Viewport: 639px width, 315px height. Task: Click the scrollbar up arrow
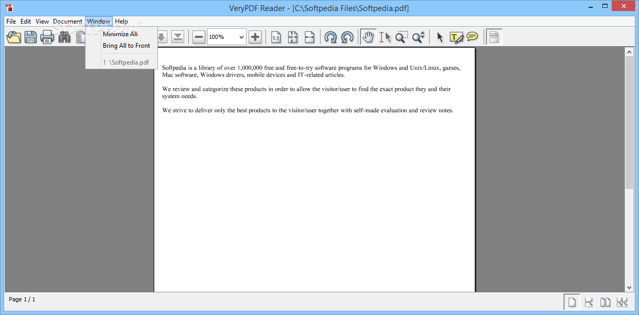click(x=630, y=51)
